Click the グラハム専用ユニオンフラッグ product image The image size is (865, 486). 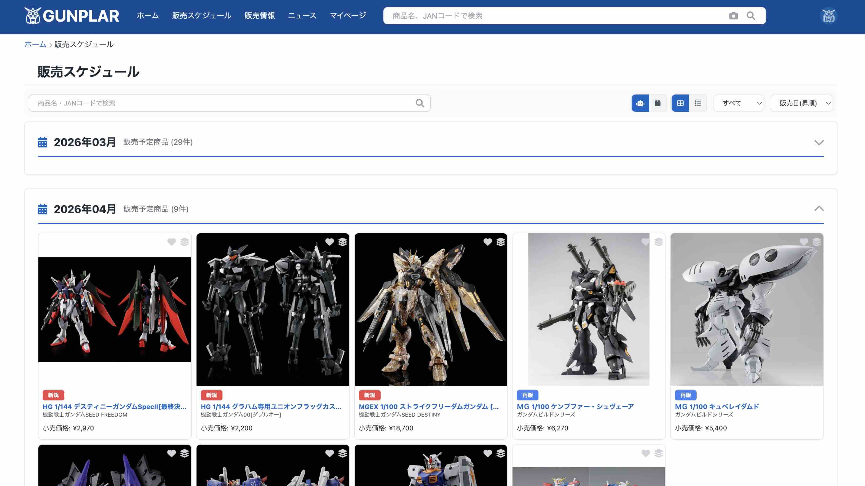point(273,309)
